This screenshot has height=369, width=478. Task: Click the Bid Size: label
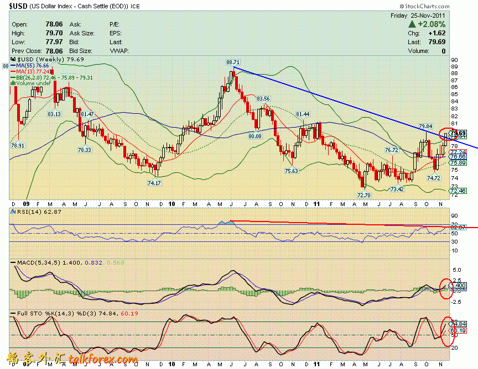[80, 51]
